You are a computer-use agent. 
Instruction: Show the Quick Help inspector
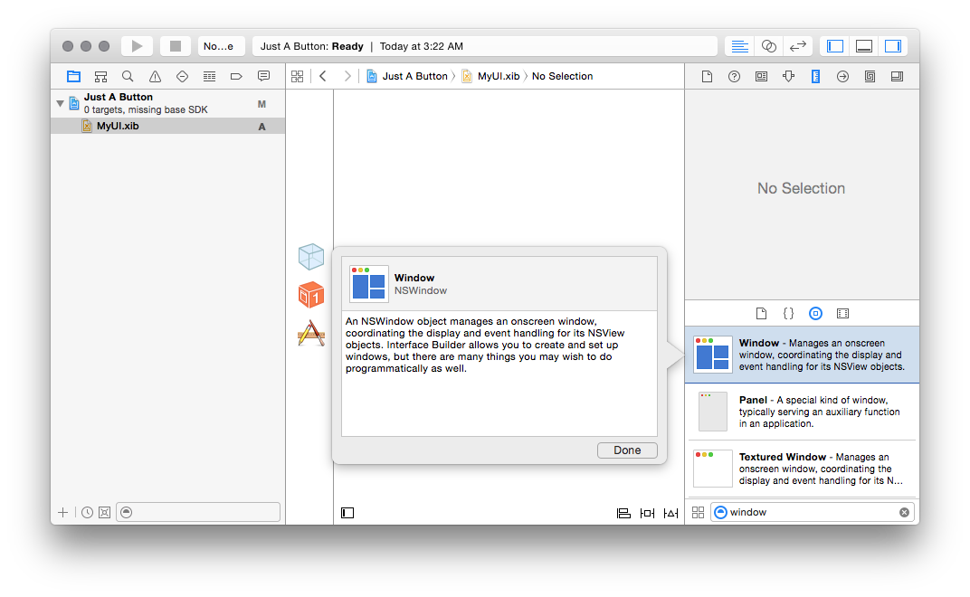coord(735,76)
